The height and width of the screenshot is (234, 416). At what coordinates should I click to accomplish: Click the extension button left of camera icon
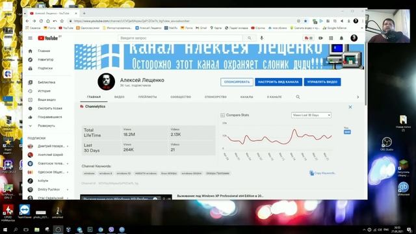pos(308,38)
